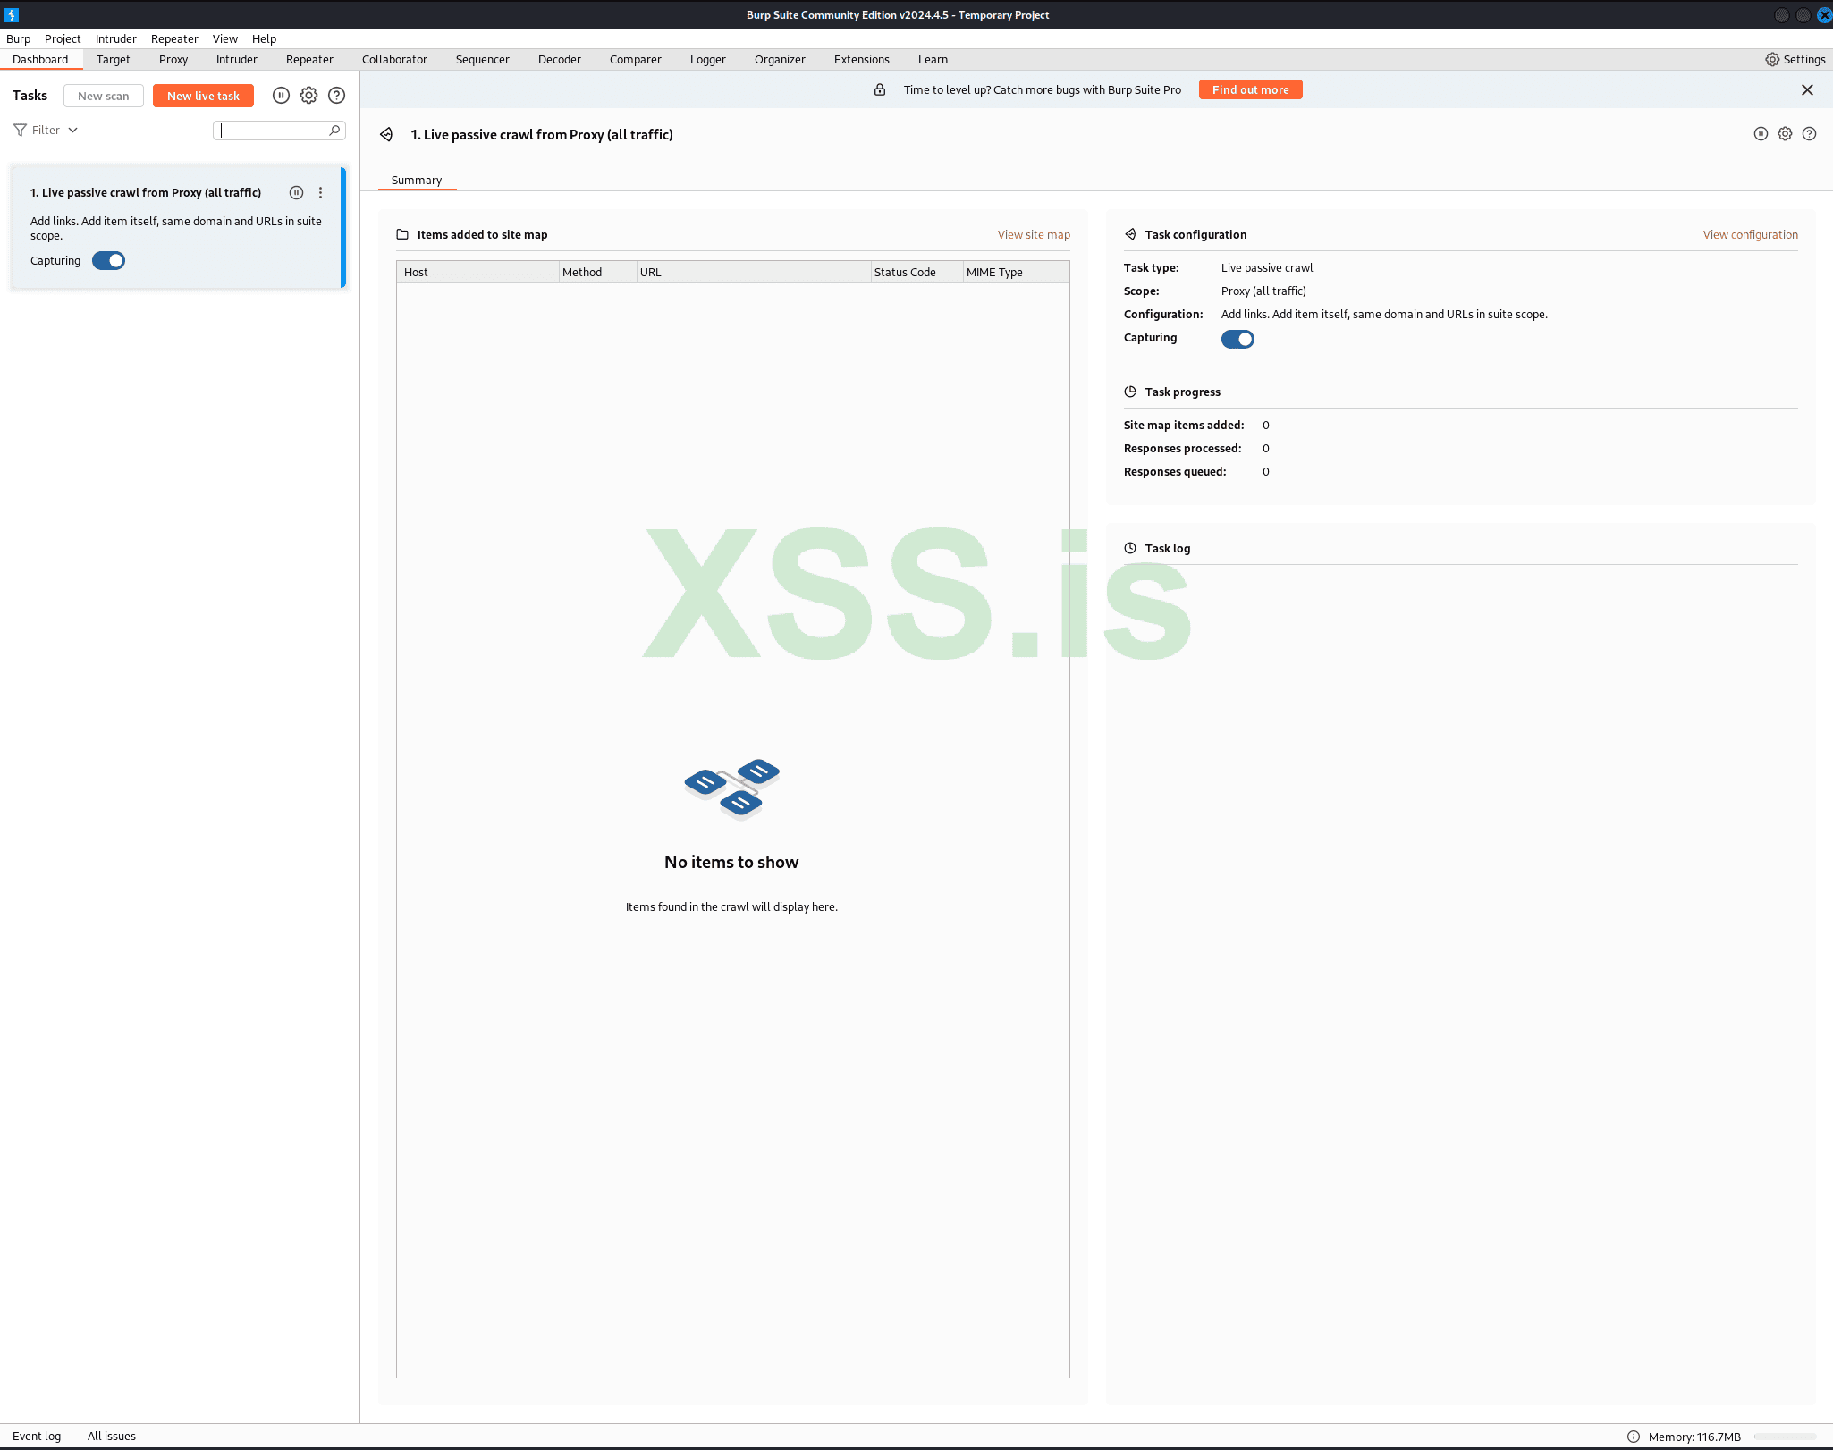This screenshot has width=1833, height=1450.
Task: Open the View menu
Action: (224, 39)
